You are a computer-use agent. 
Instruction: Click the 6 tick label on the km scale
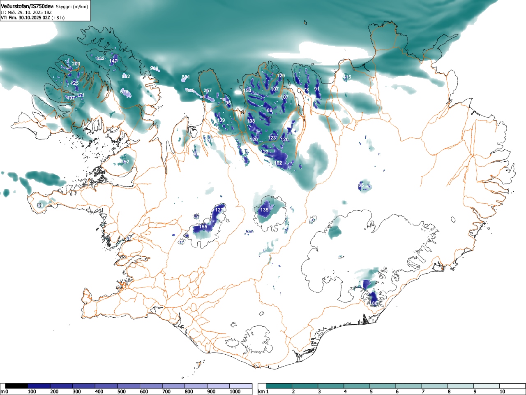pyautogui.click(x=397, y=392)
